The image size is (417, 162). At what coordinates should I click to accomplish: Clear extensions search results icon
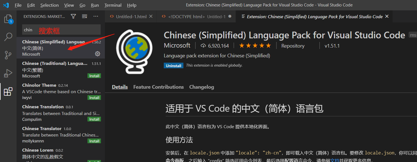(x=84, y=17)
